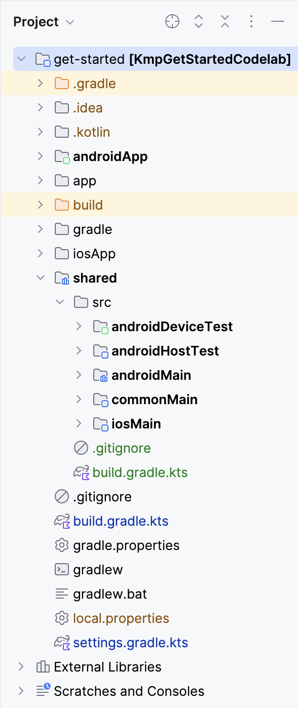Click the terminal icon next to gradlew

pyautogui.click(x=61, y=569)
